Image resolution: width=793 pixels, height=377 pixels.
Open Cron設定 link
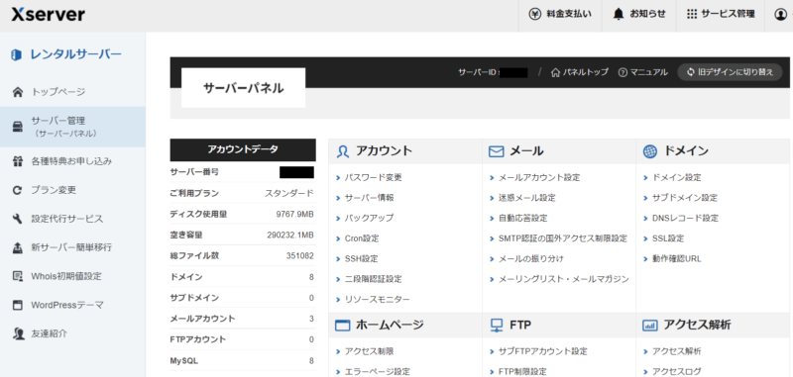[362, 238]
